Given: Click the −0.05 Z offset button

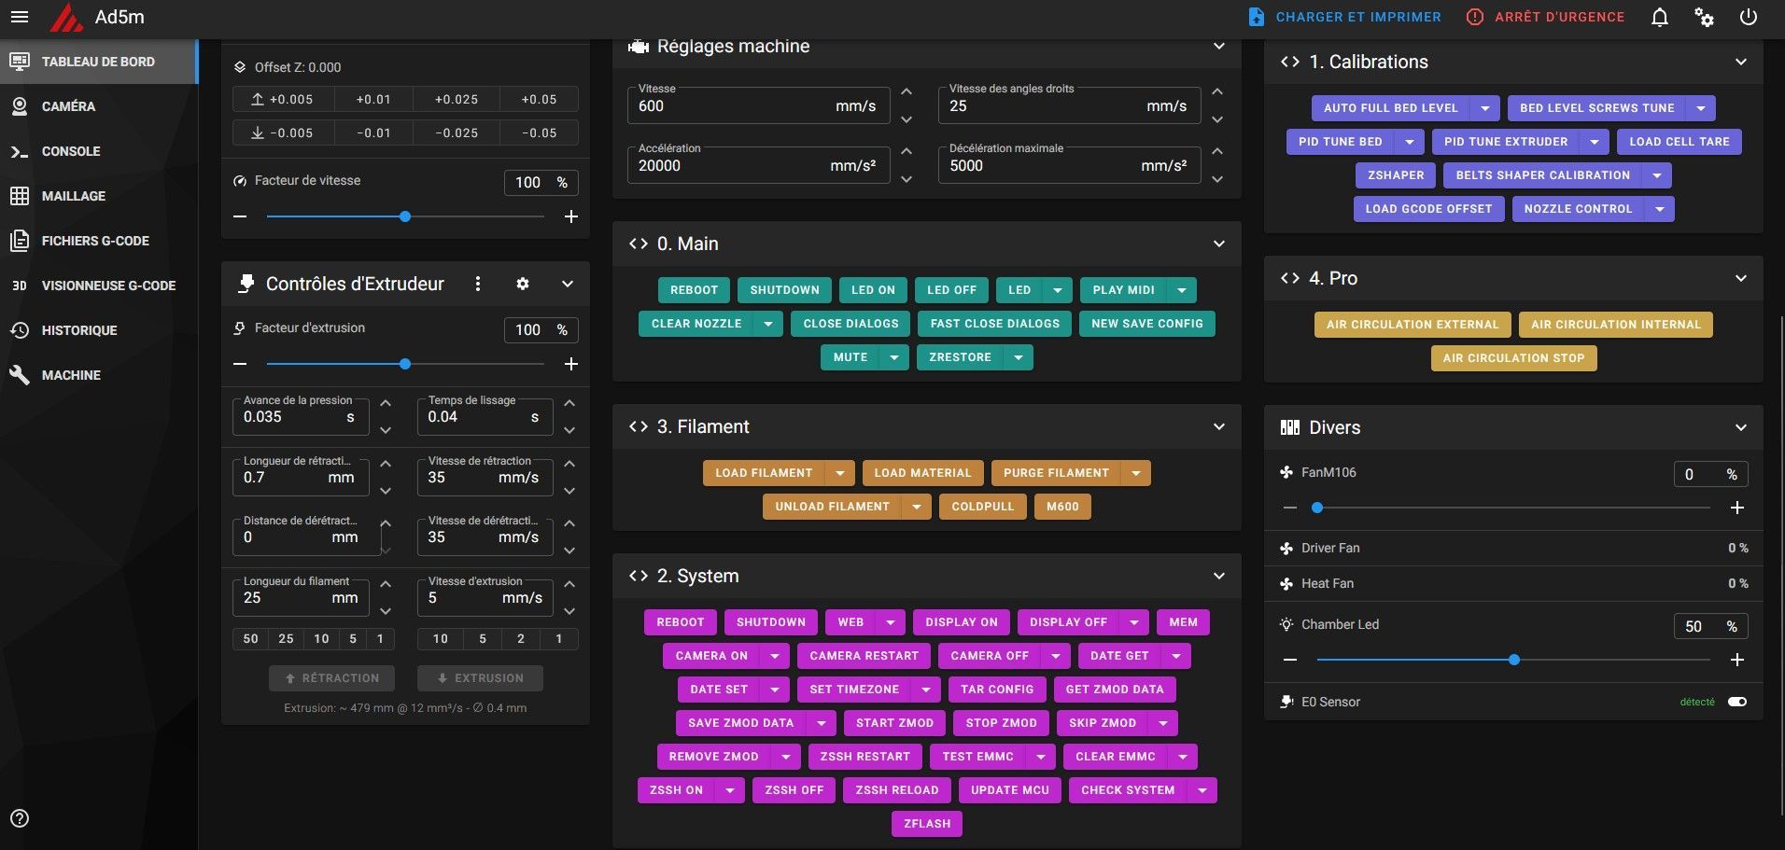Looking at the screenshot, I should tap(539, 132).
